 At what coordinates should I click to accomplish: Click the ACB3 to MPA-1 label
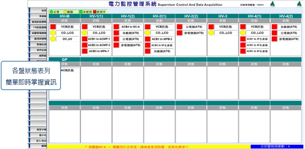(99, 51)
